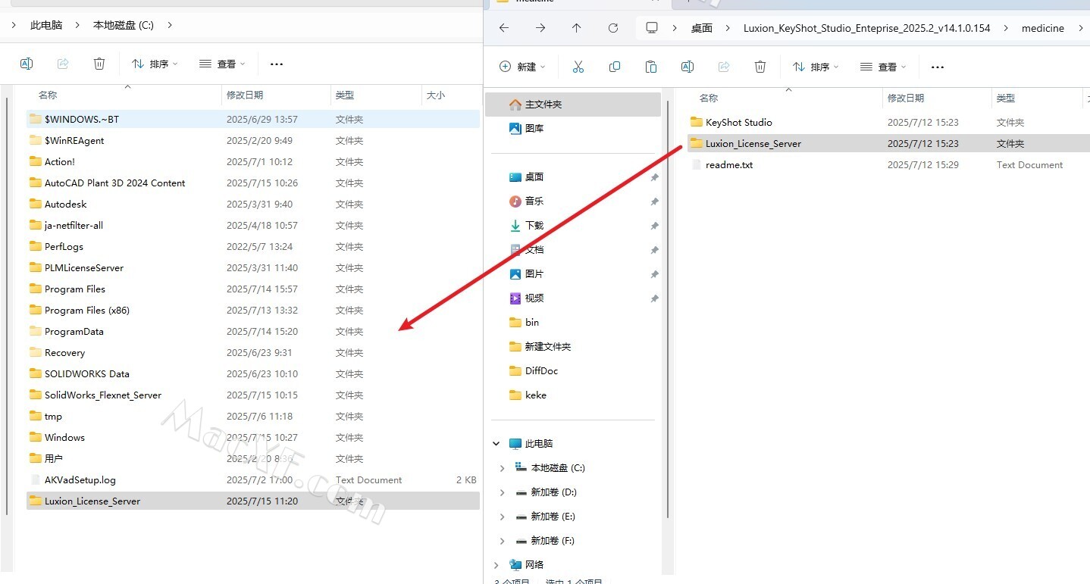
Task: Select 主文件夹 in navigation pane
Action: pyautogui.click(x=572, y=105)
